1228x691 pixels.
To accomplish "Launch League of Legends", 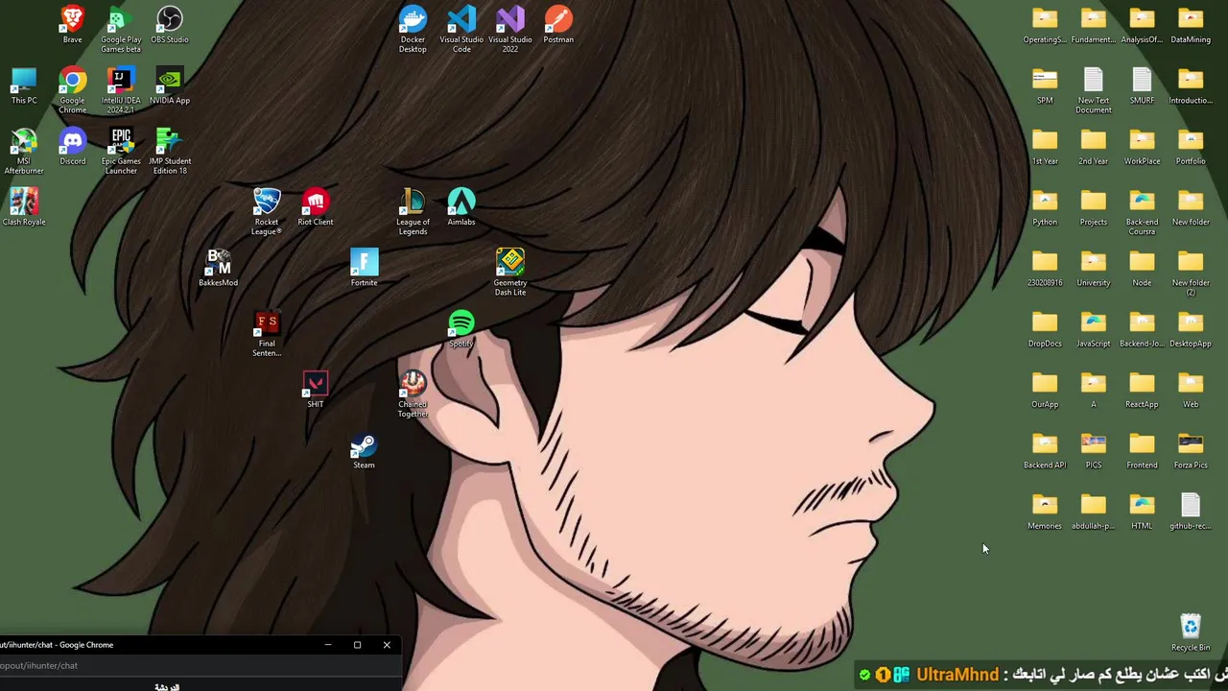I will click(x=413, y=211).
